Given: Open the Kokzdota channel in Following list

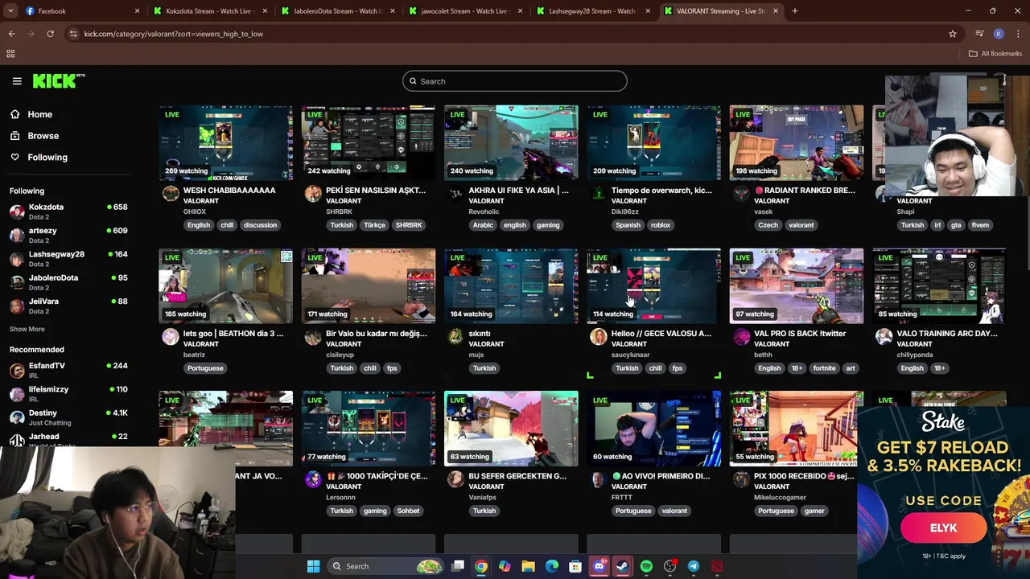Looking at the screenshot, I should [x=68, y=211].
